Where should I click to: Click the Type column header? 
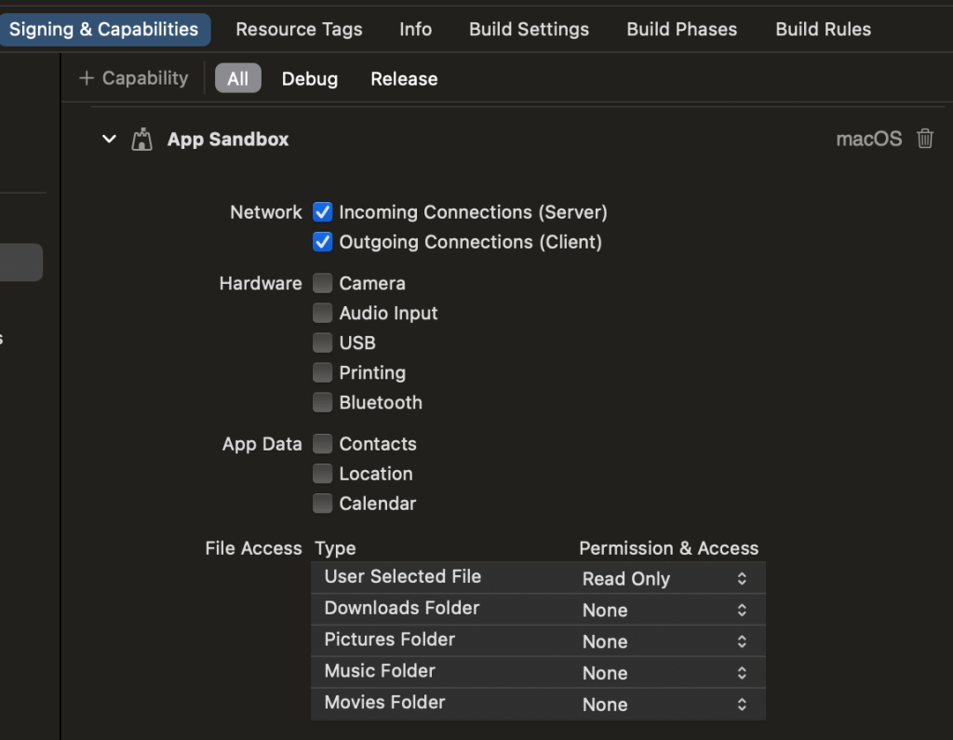point(335,548)
